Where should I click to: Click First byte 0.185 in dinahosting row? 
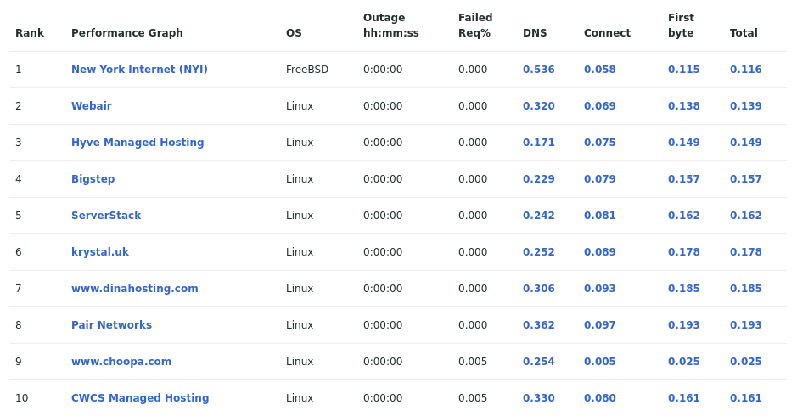coord(683,289)
